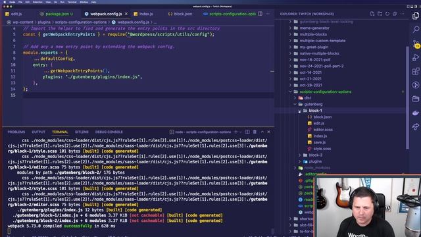This screenshot has width=421, height=237.
Task: Click line number 12 in gutter
Action: pyautogui.click(x=13, y=77)
